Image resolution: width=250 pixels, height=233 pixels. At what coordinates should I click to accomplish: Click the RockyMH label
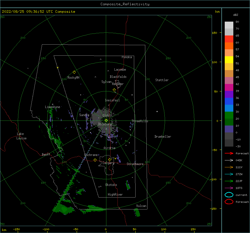point(73,78)
